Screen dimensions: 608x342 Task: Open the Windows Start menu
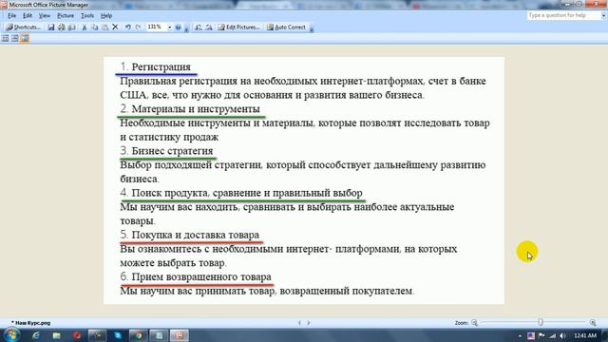pos(11,335)
